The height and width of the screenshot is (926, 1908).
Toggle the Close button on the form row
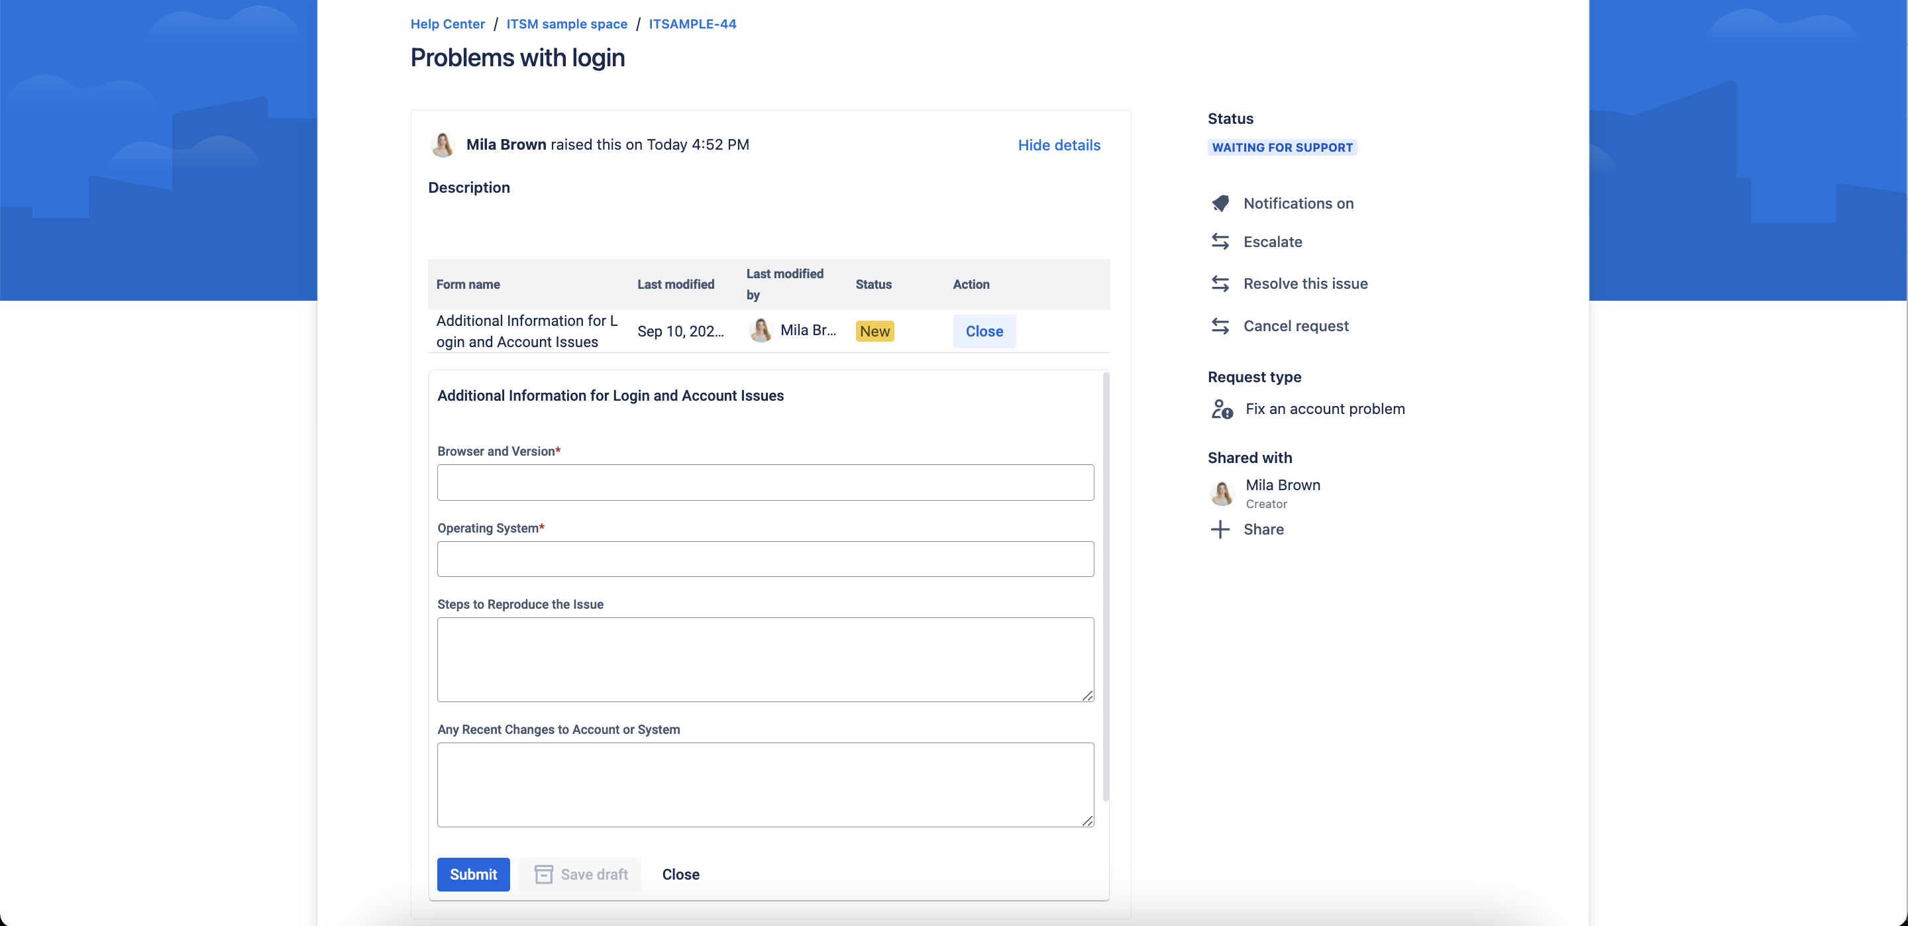coord(983,331)
